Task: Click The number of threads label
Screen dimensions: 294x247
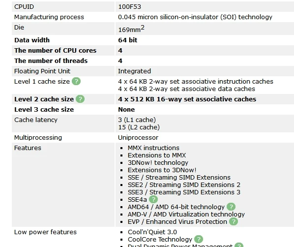Action: (51, 61)
